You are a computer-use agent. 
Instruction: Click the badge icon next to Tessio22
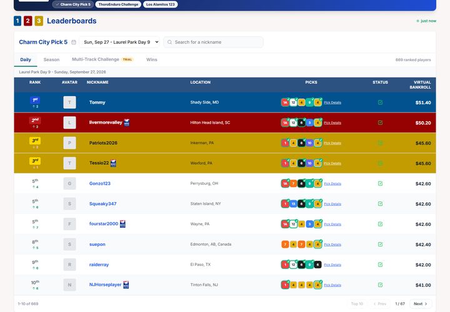coord(113,163)
